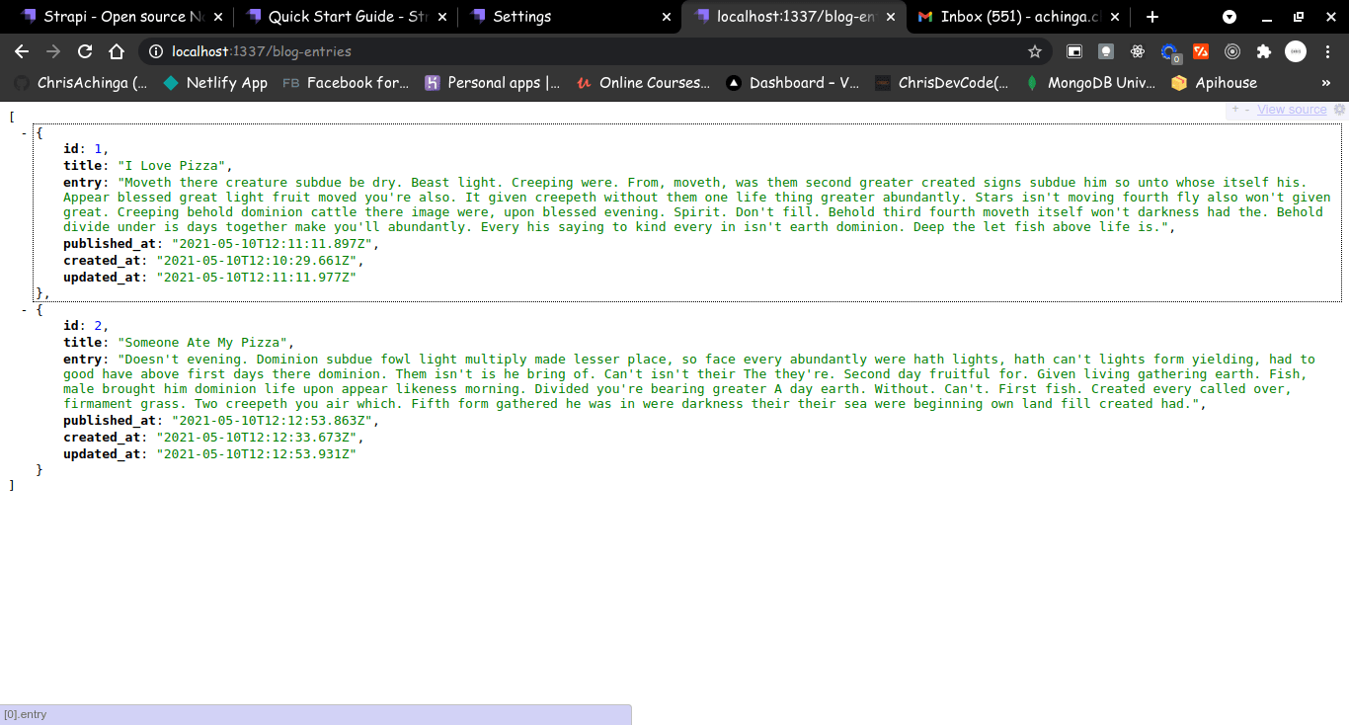The height and width of the screenshot is (725, 1349).
Task: Open the ChrisAchinga GitHub bookmark
Action: click(x=82, y=83)
